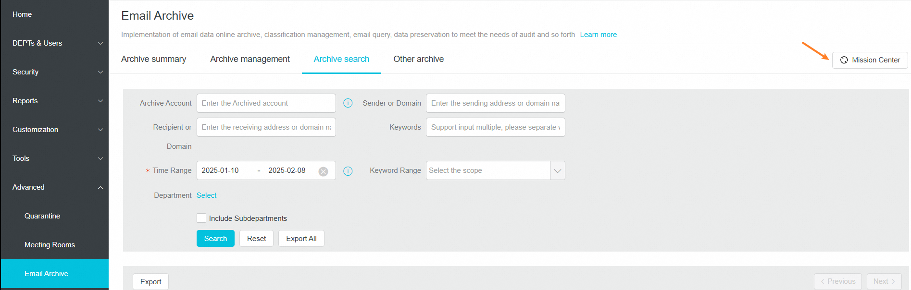The height and width of the screenshot is (290, 911).
Task: Click the Mission Center refresh icon
Action: pos(844,60)
